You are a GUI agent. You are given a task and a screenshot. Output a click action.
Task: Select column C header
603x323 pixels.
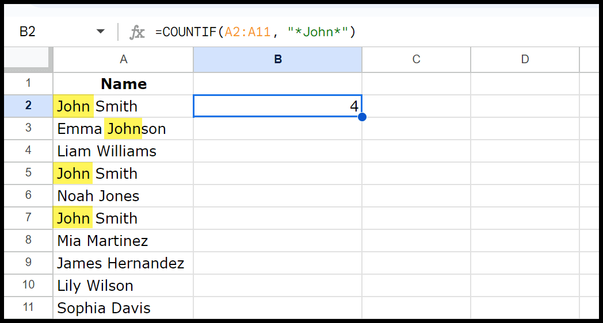tap(416, 60)
